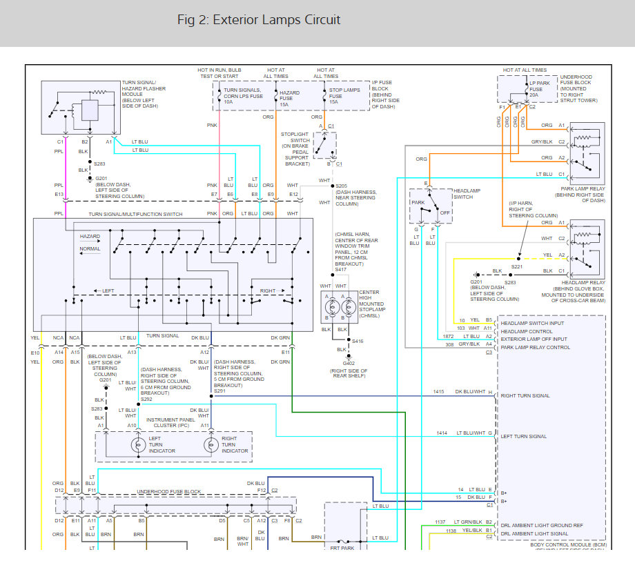The image size is (635, 572).
Task: Click the 'S417' splice label
Action: [x=340, y=270]
